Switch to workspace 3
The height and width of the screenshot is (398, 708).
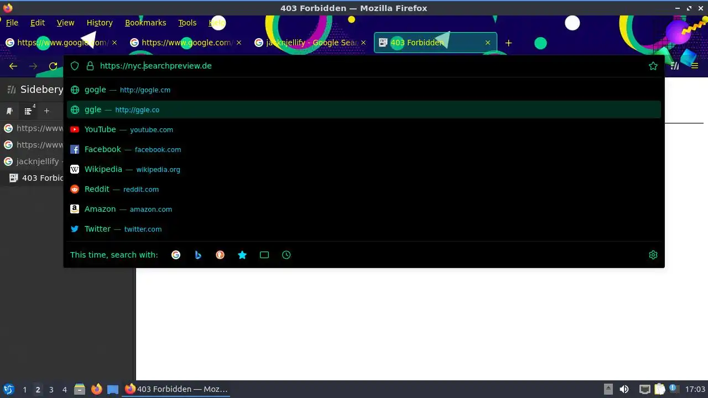[51, 390]
